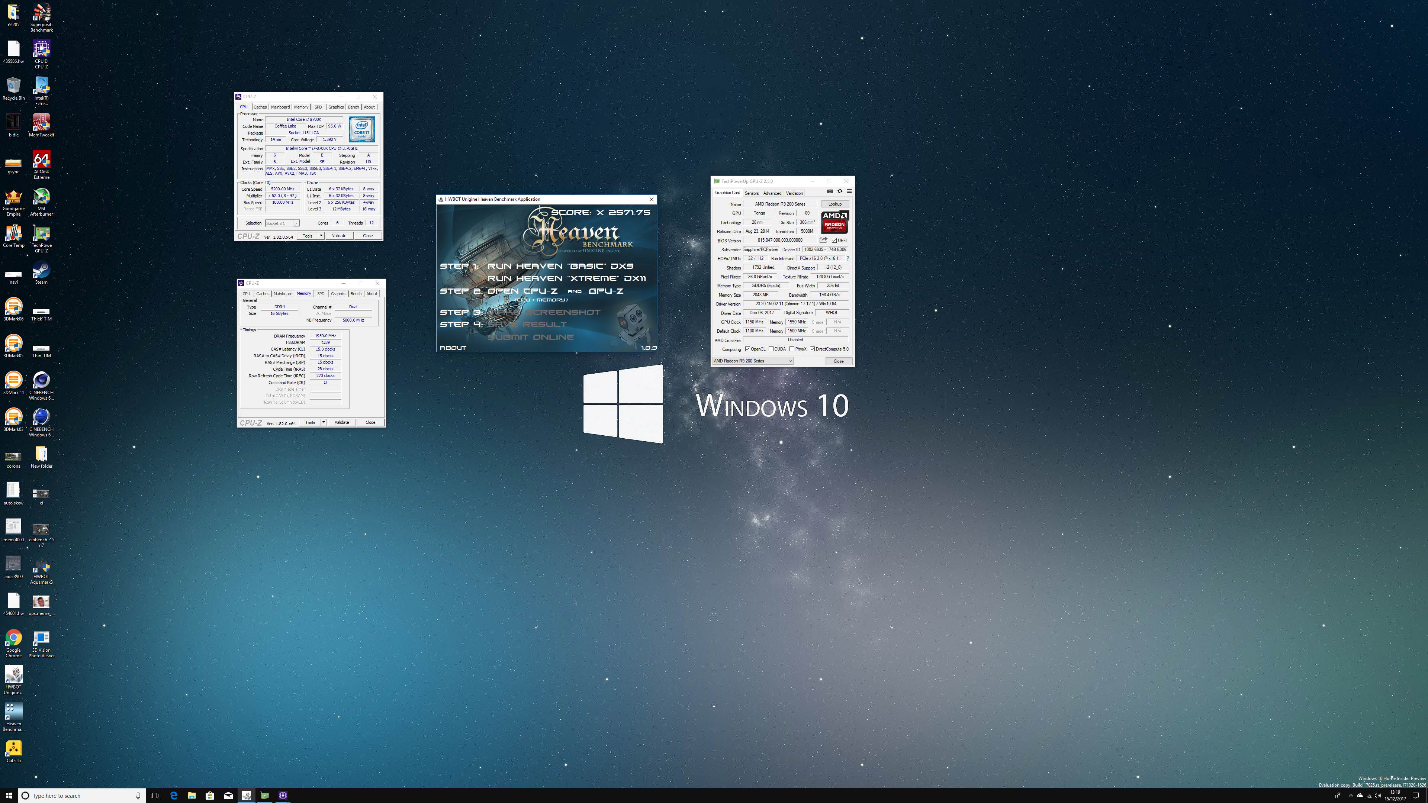Viewport: 1428px width, 803px height.
Task: Select the Google Chrome desktop icon
Action: pos(13,644)
